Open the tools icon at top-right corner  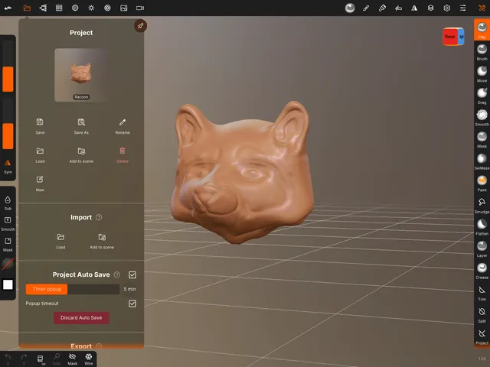click(482, 8)
